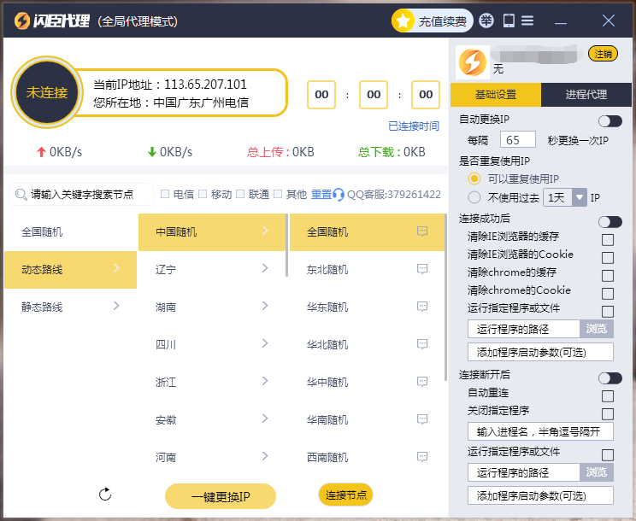The width and height of the screenshot is (636, 521).
Task: Check 清除IE浏览器的缓存 checkbox
Action: [607, 239]
